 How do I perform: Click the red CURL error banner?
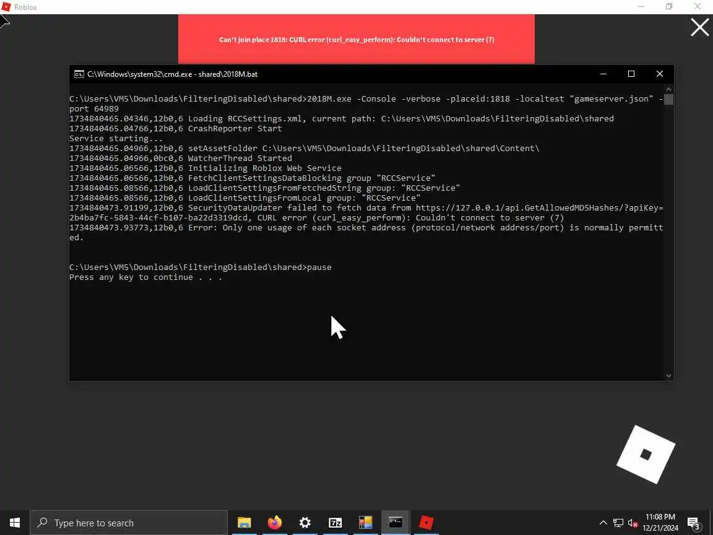pos(356,39)
